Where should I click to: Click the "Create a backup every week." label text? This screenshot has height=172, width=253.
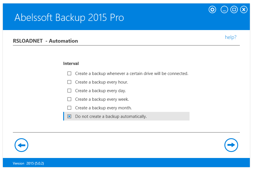click(102, 99)
